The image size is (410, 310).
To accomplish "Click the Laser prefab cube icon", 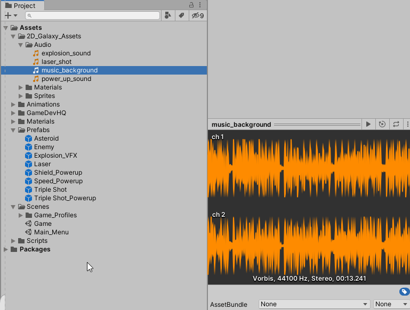I will coord(28,164).
